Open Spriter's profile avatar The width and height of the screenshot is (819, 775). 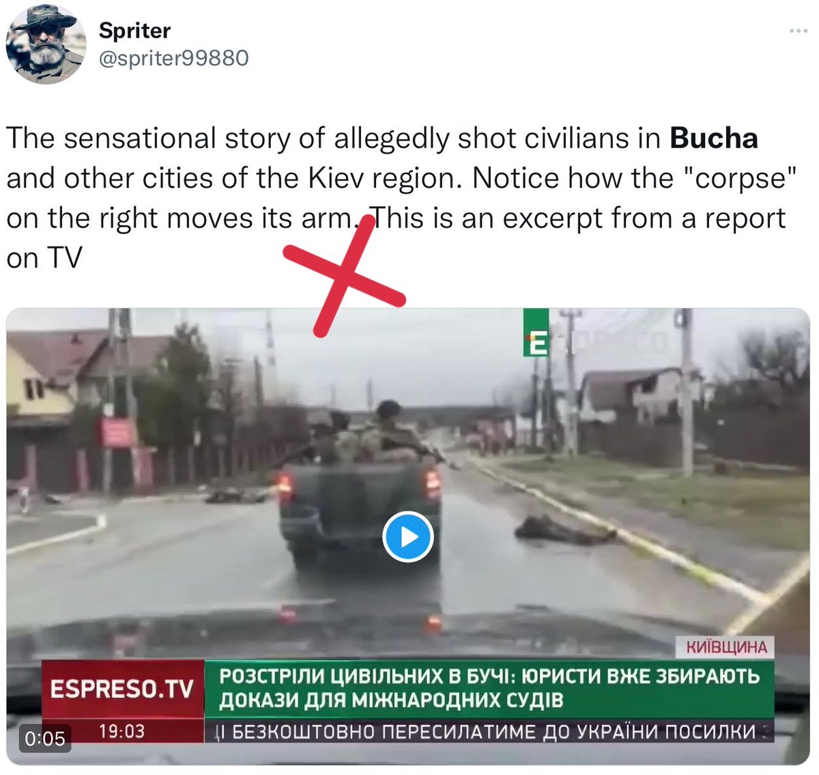[x=46, y=43]
